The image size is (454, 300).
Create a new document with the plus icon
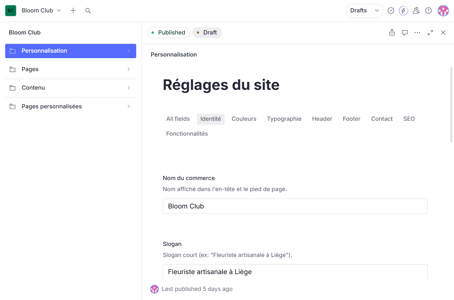coord(73,10)
